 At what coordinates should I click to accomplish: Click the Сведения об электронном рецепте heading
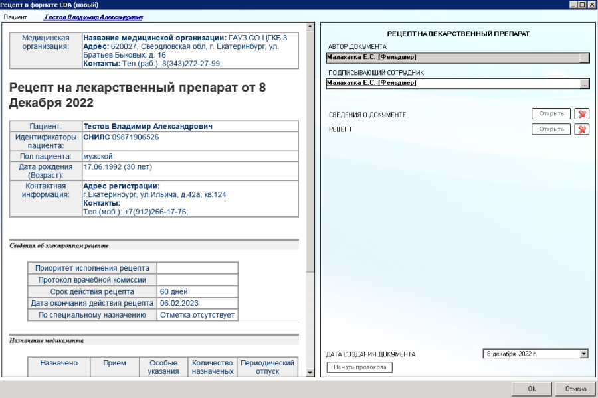coord(59,245)
